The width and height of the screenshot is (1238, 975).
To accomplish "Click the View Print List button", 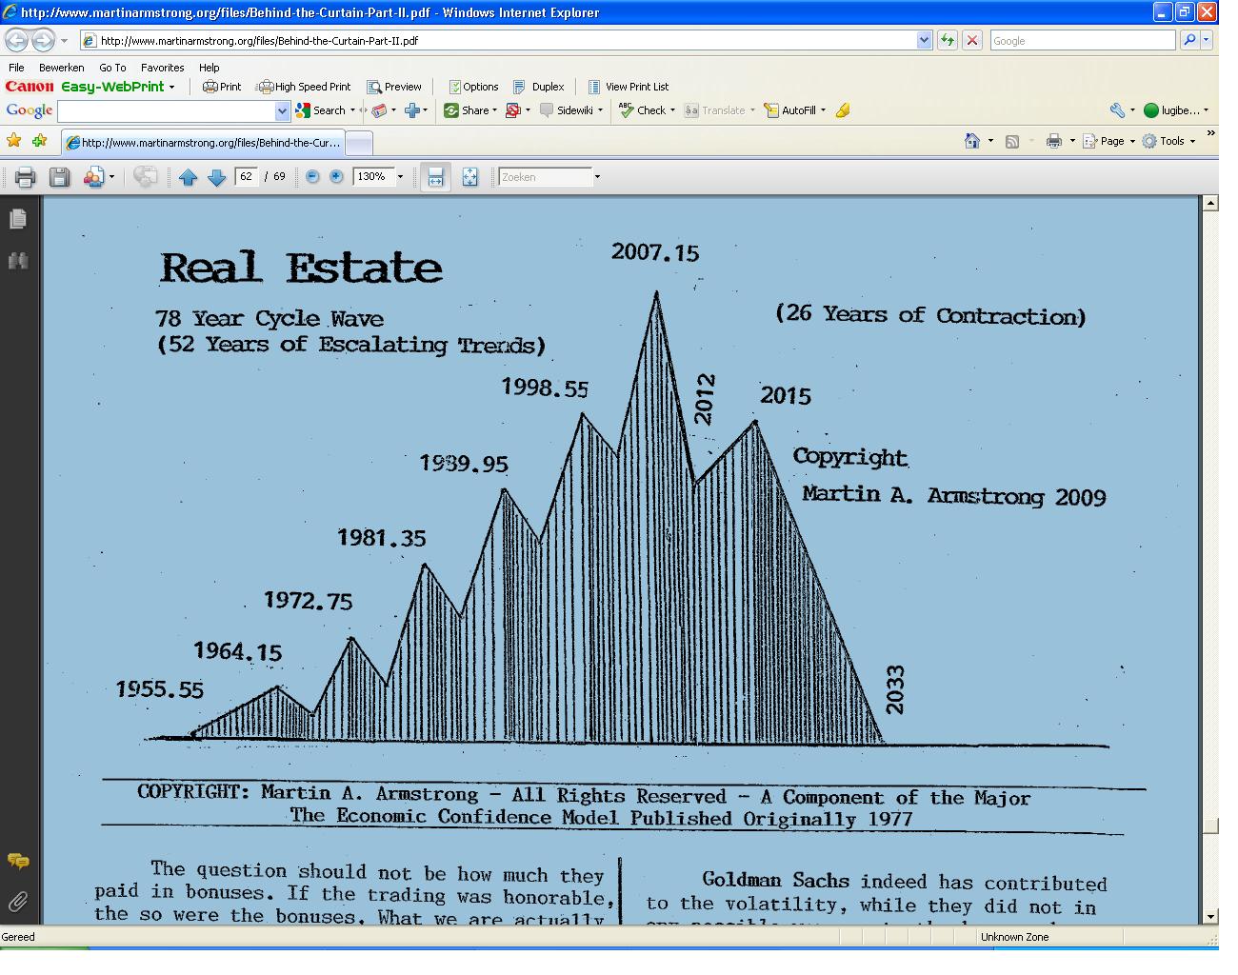I will tap(628, 87).
